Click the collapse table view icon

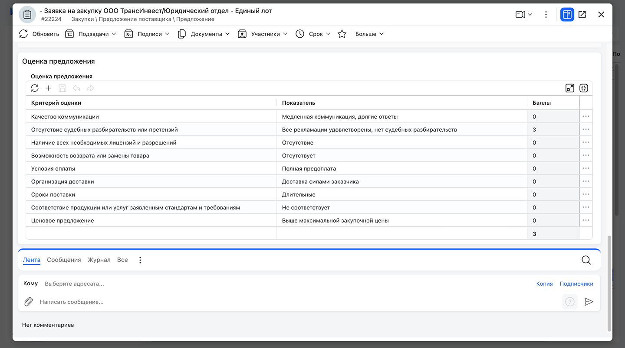point(584,88)
